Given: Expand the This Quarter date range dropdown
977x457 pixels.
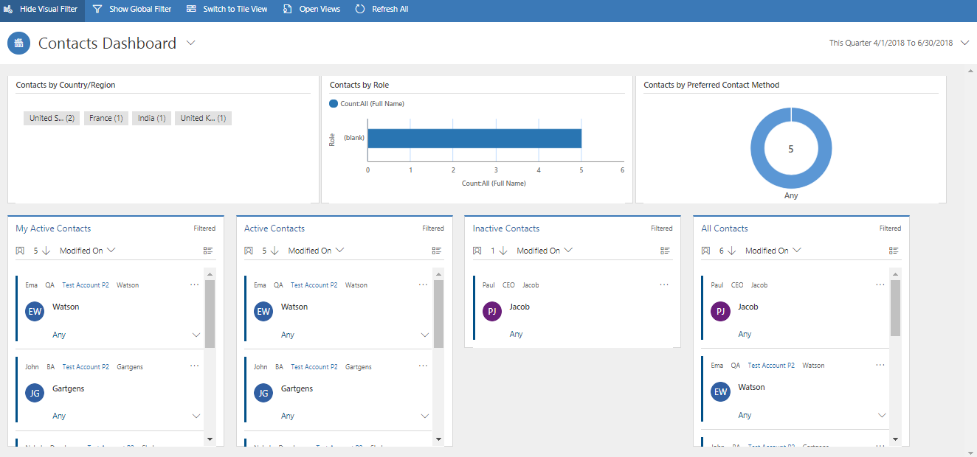Looking at the screenshot, I should 965,43.
